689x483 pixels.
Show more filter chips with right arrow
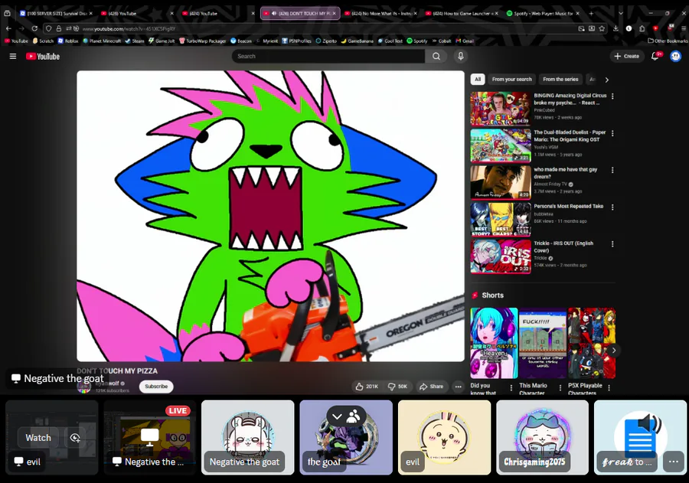pos(607,80)
